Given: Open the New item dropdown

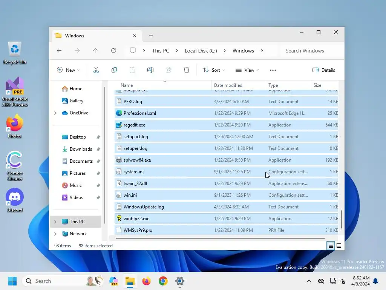Looking at the screenshot, I should (x=68, y=70).
